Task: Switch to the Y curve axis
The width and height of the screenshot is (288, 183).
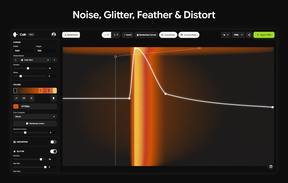Action: click(x=116, y=35)
